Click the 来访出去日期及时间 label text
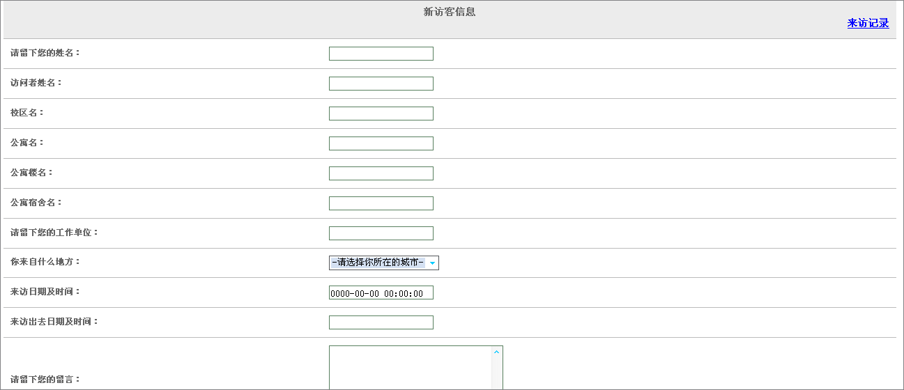This screenshot has width=904, height=390. coord(54,322)
